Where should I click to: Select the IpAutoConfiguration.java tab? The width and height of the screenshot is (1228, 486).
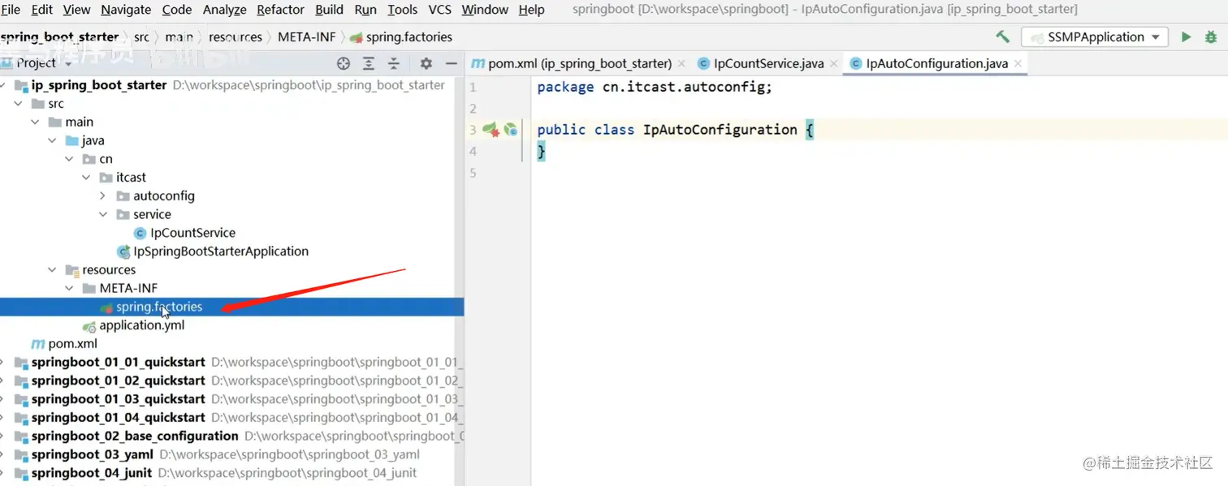point(936,63)
